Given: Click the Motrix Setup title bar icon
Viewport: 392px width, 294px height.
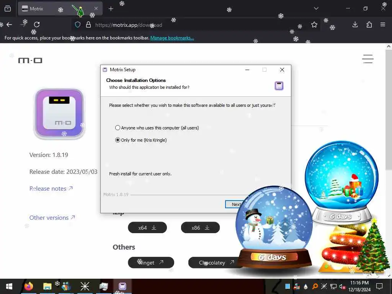Looking at the screenshot, I should [x=105, y=70].
